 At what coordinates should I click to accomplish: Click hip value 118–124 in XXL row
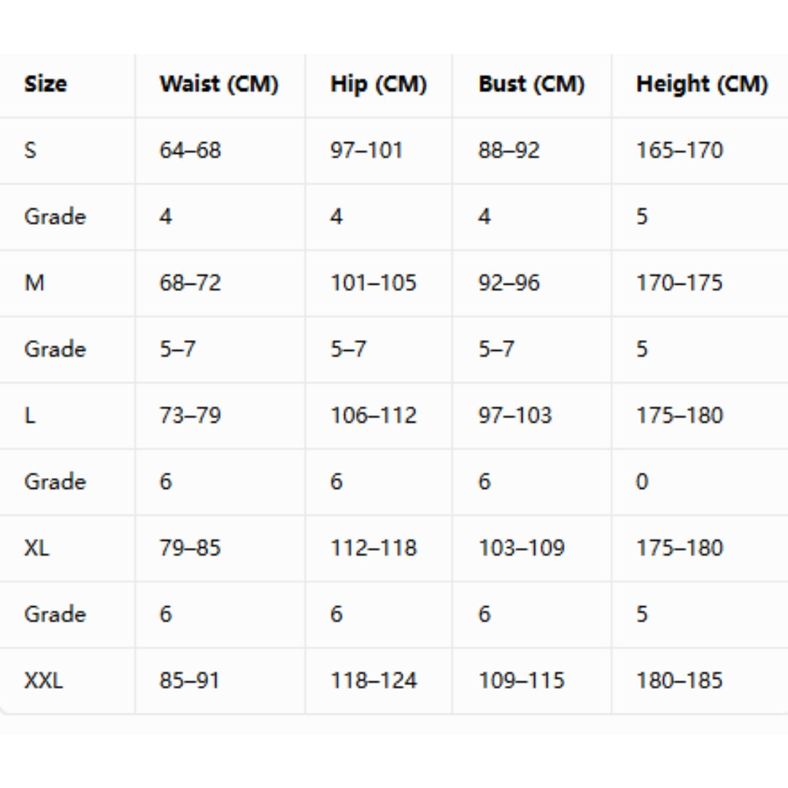pyautogui.click(x=374, y=681)
